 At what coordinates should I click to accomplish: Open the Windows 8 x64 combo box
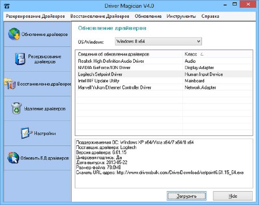pyautogui.click(x=159, y=42)
